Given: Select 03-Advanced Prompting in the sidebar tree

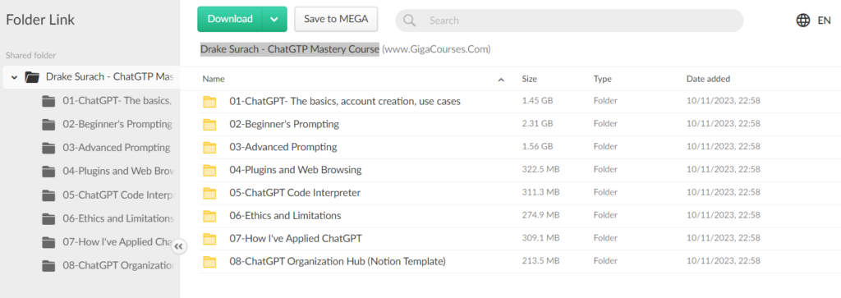Looking at the screenshot, I should (x=117, y=148).
